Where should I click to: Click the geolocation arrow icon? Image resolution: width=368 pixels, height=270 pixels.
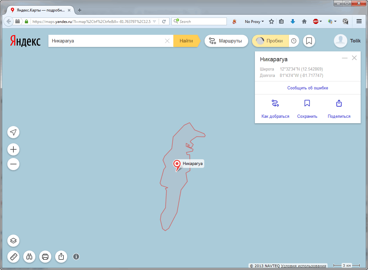click(13, 132)
